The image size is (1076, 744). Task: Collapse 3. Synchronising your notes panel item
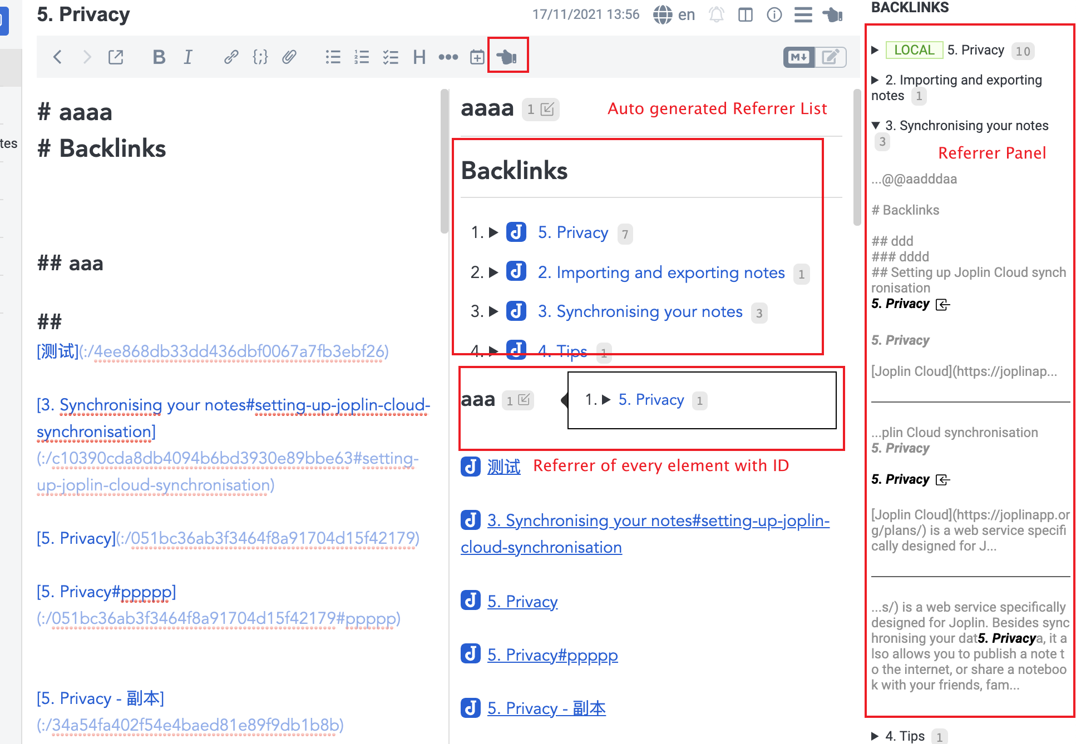click(876, 126)
